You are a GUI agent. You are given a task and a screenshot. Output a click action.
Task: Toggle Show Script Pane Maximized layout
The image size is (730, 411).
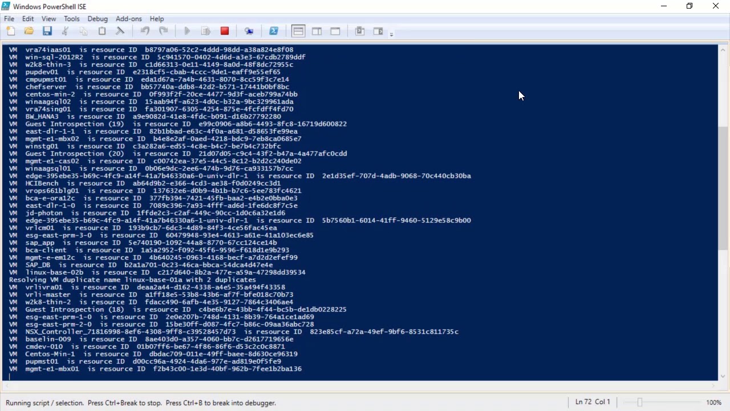coord(335,31)
